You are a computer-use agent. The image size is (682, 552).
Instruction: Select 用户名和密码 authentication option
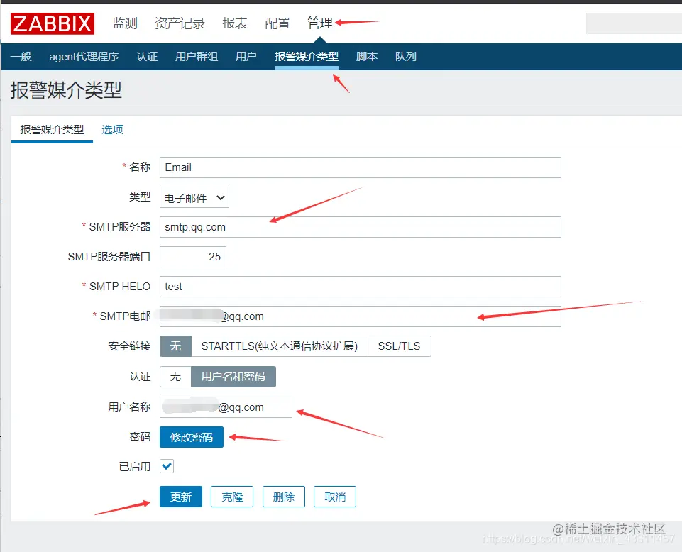pos(233,377)
